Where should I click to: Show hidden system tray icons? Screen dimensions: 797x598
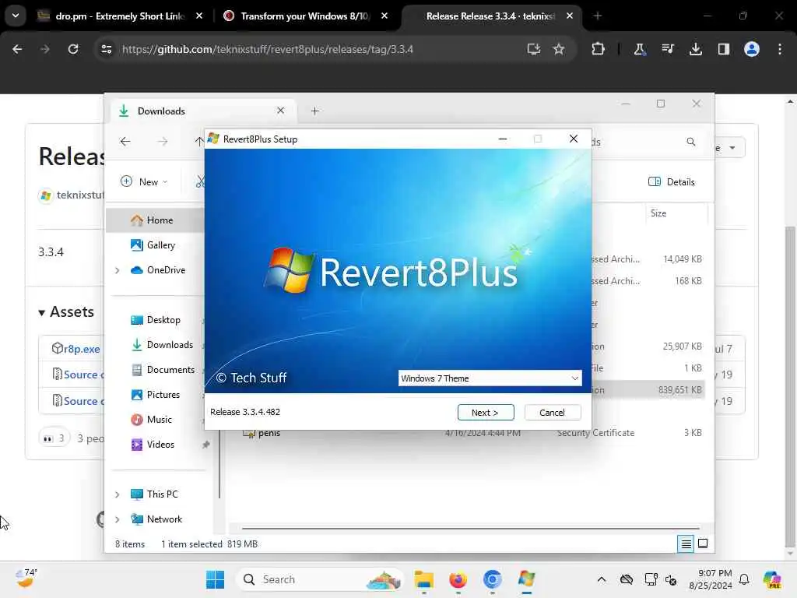602,579
